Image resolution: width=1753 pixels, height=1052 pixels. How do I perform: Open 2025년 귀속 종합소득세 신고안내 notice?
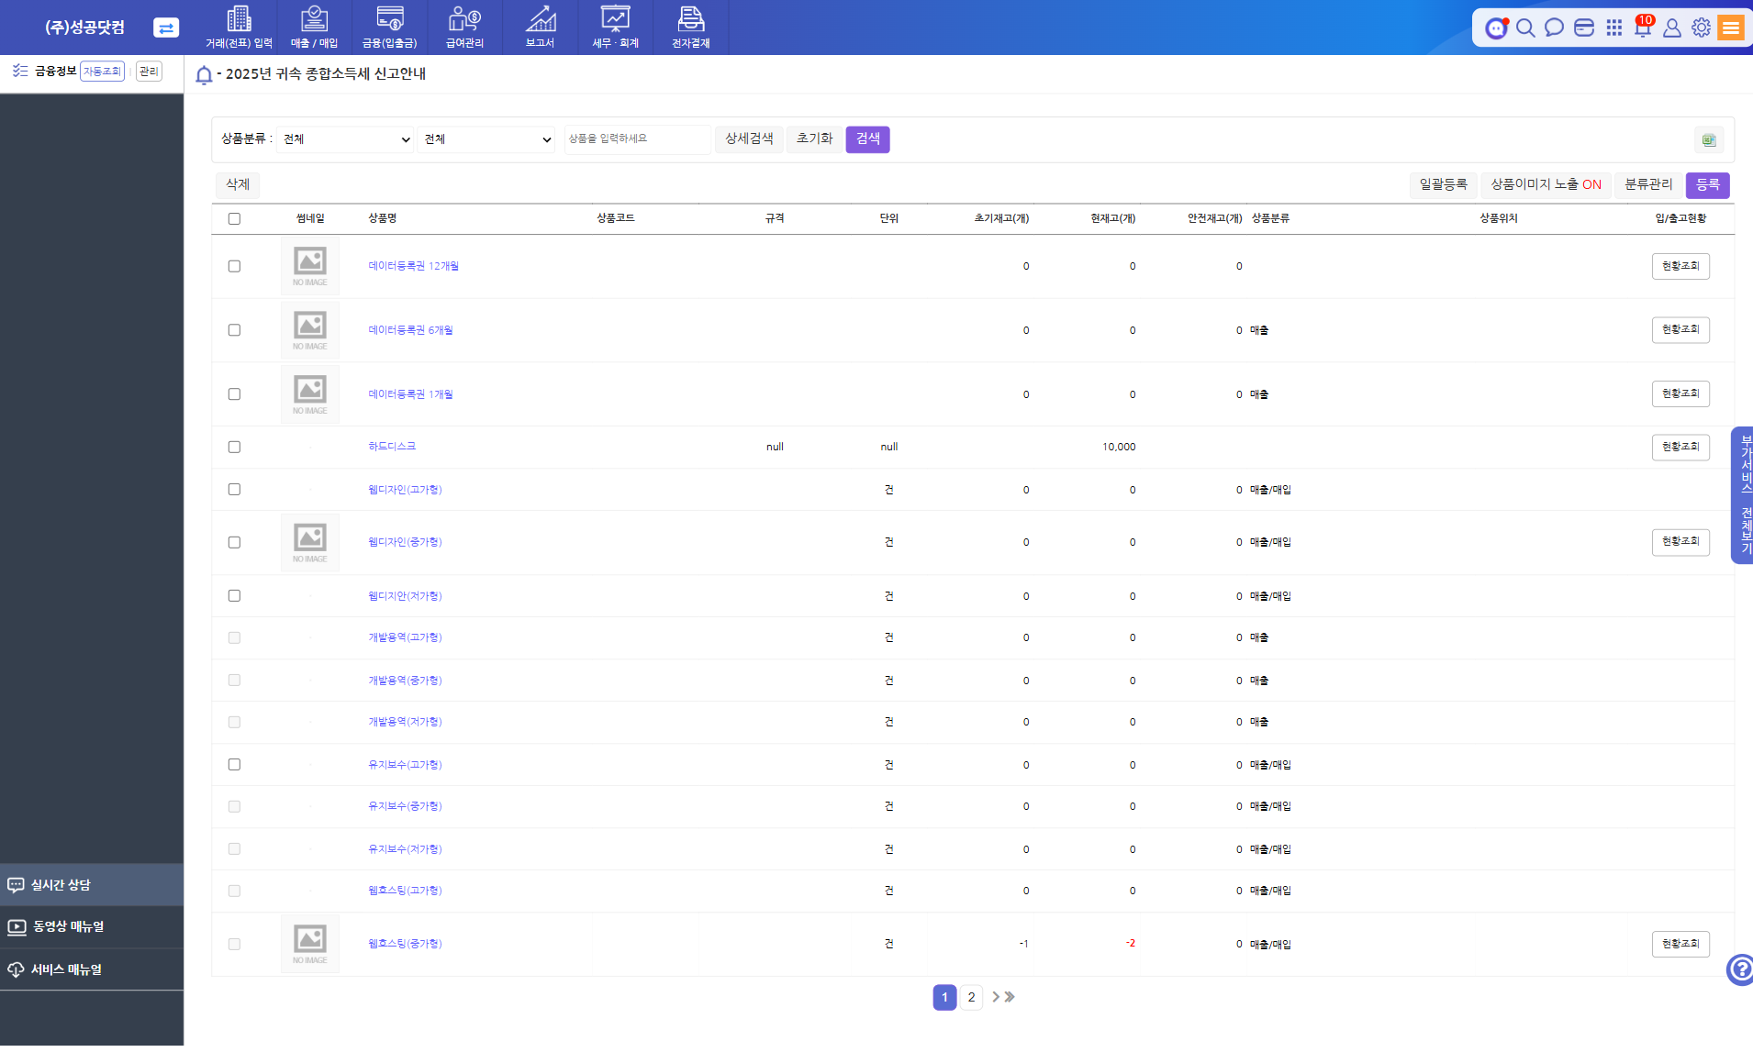pyautogui.click(x=326, y=73)
